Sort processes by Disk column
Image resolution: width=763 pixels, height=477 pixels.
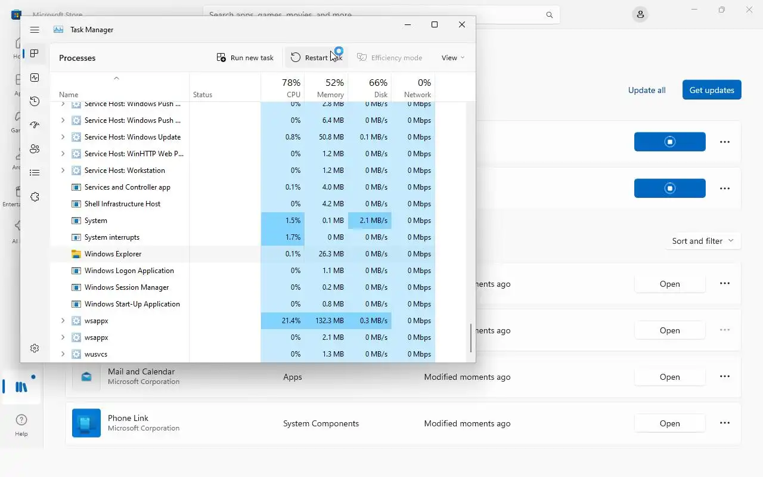370,88
